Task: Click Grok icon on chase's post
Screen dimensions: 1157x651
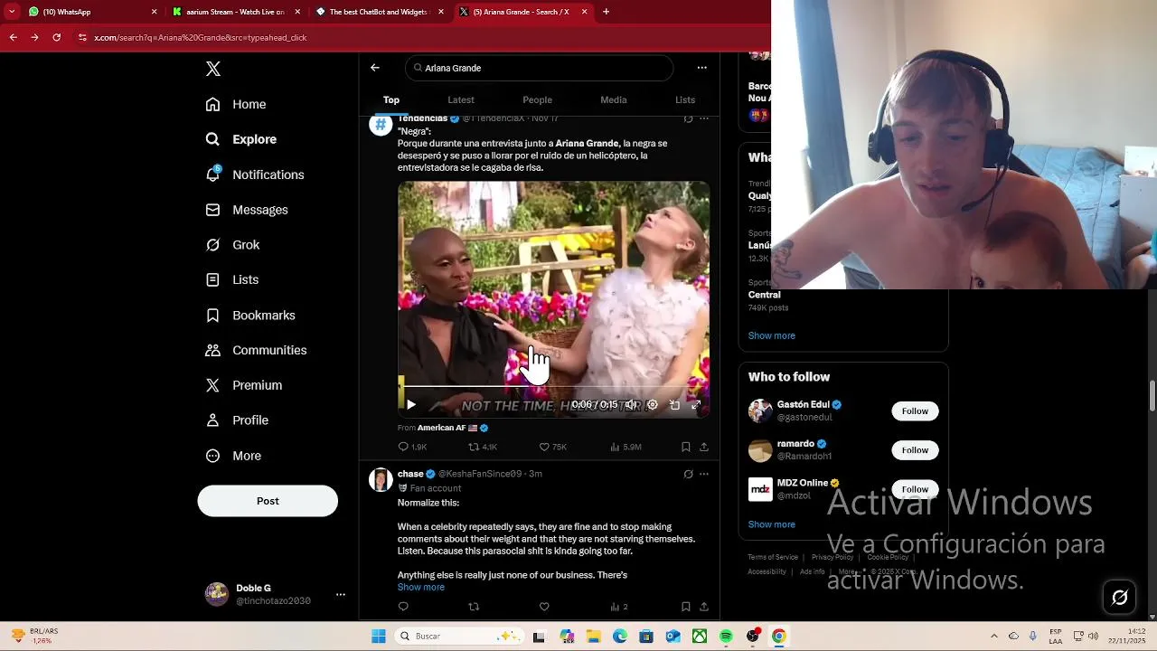Action: (x=688, y=474)
